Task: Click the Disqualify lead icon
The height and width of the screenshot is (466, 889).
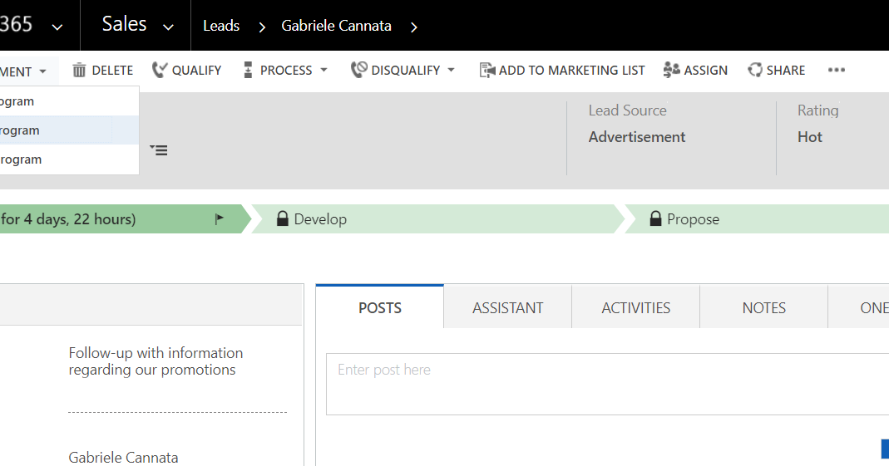Action: (x=358, y=71)
